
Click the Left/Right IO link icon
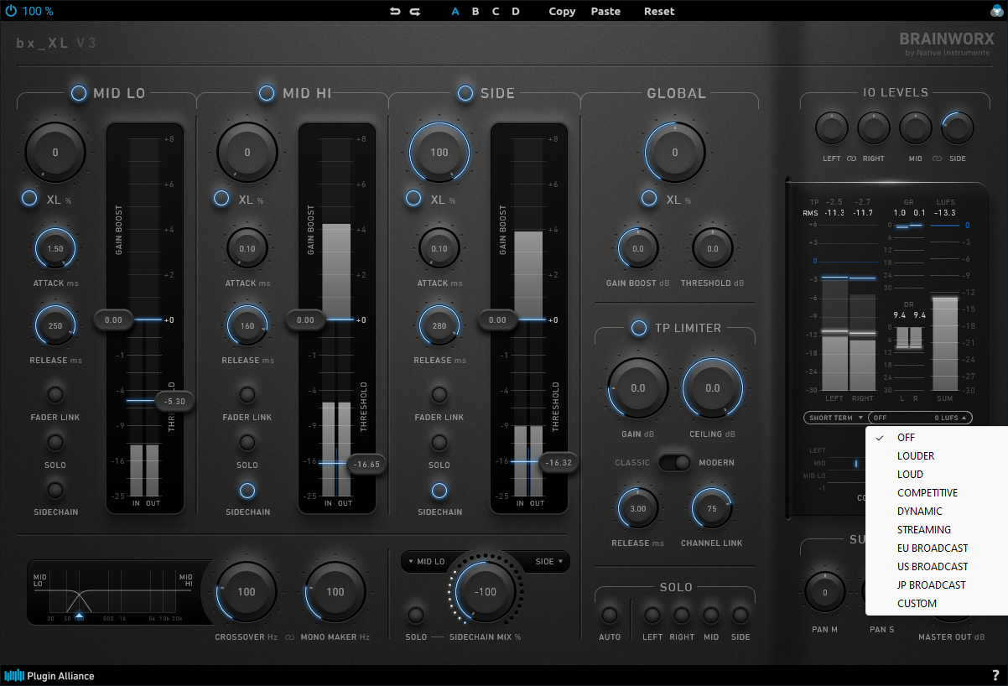(x=852, y=159)
